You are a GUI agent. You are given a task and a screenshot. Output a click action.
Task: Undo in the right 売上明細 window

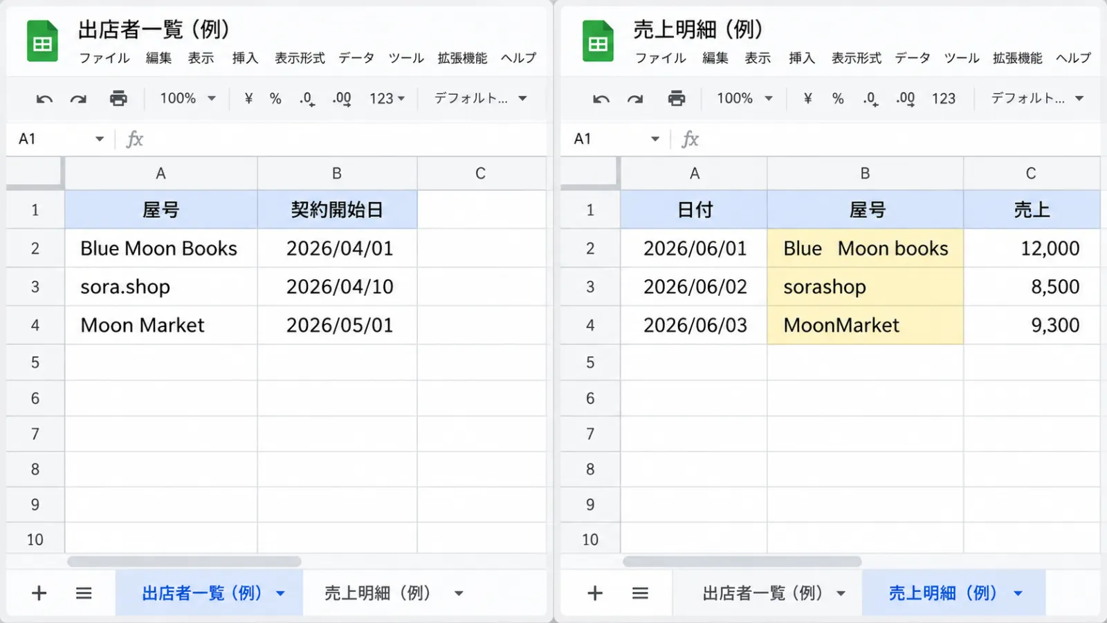601,99
